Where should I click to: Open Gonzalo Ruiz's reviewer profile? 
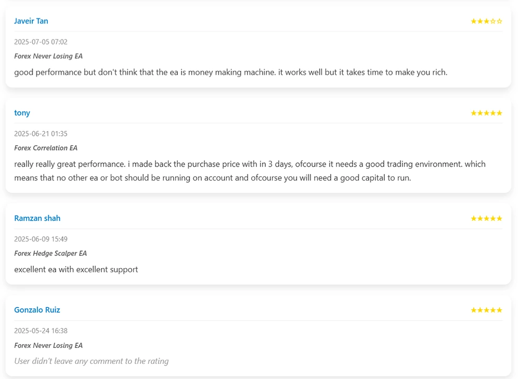pos(37,310)
